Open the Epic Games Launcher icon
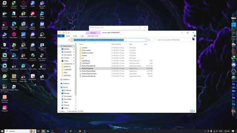The height and width of the screenshot is (133, 237). [42, 57]
